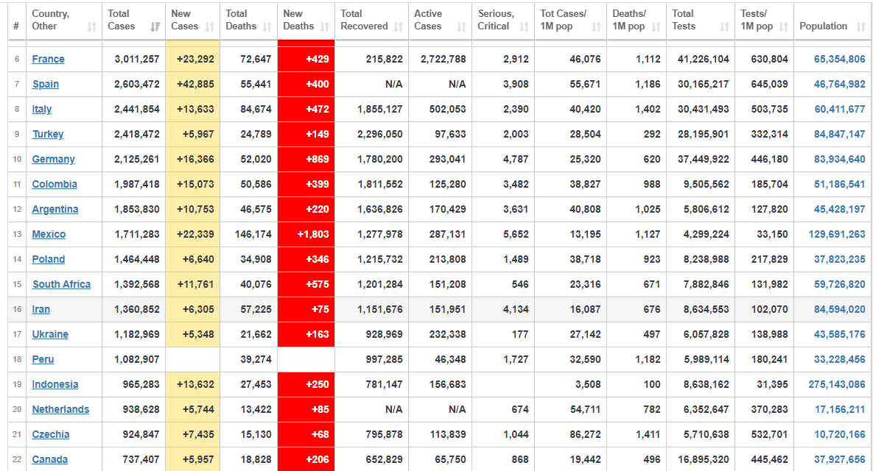Select Poland Tot Cases/1M pop 38,718
The height and width of the screenshot is (471, 873).
click(x=585, y=259)
